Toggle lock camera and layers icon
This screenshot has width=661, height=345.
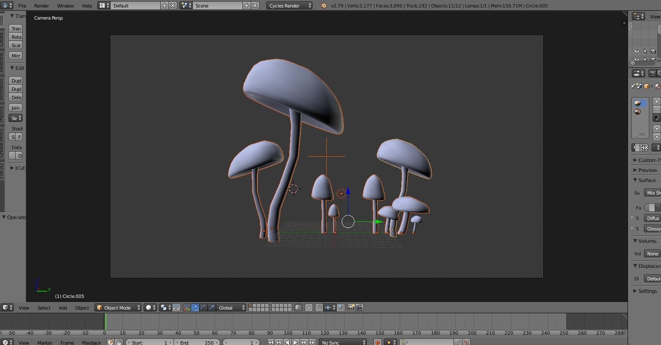click(x=298, y=307)
